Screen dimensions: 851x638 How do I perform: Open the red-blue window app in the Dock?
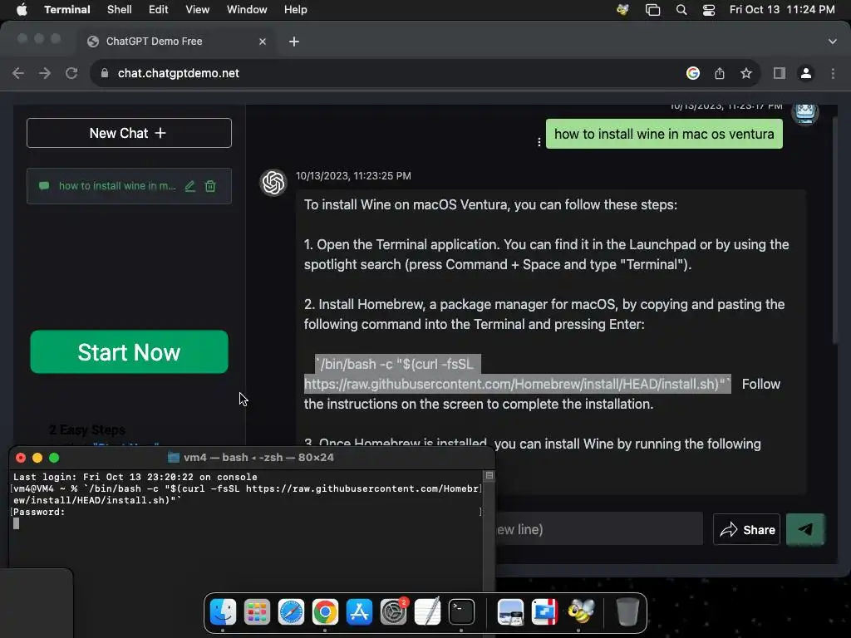[x=545, y=612]
